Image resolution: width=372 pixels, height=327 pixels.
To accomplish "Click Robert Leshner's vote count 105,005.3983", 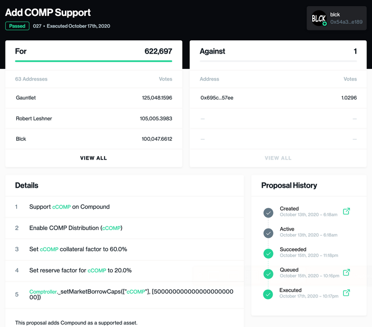I will pos(156,118).
